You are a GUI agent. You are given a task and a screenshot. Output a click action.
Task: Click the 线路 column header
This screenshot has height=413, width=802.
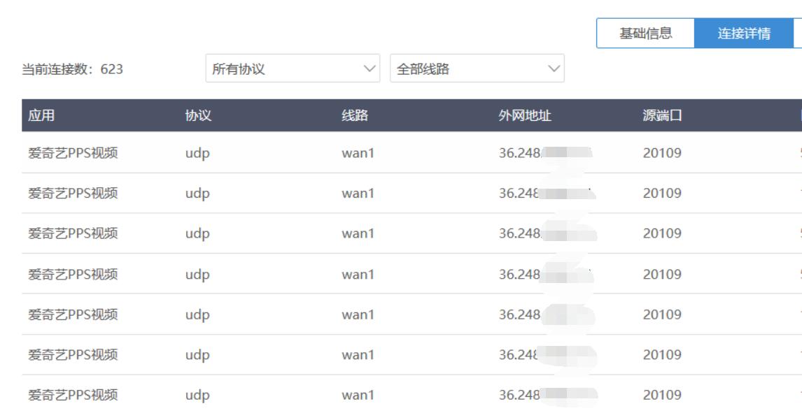pos(355,116)
